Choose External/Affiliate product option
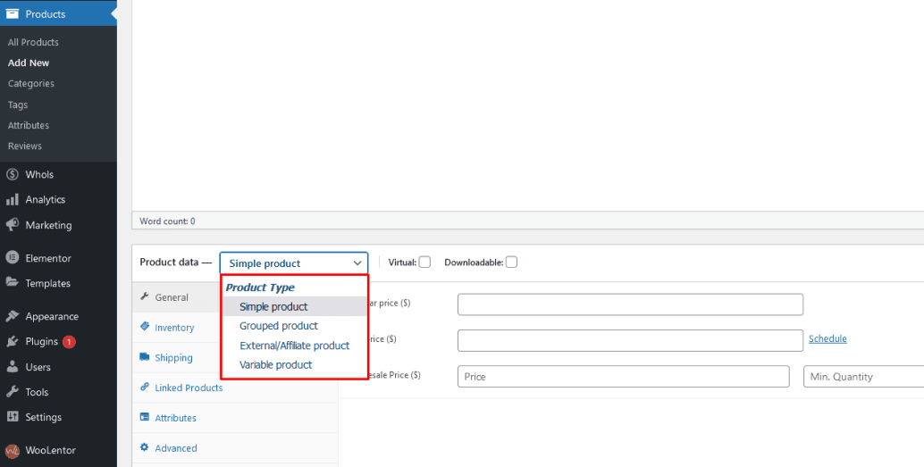This screenshot has width=924, height=467. coord(295,346)
